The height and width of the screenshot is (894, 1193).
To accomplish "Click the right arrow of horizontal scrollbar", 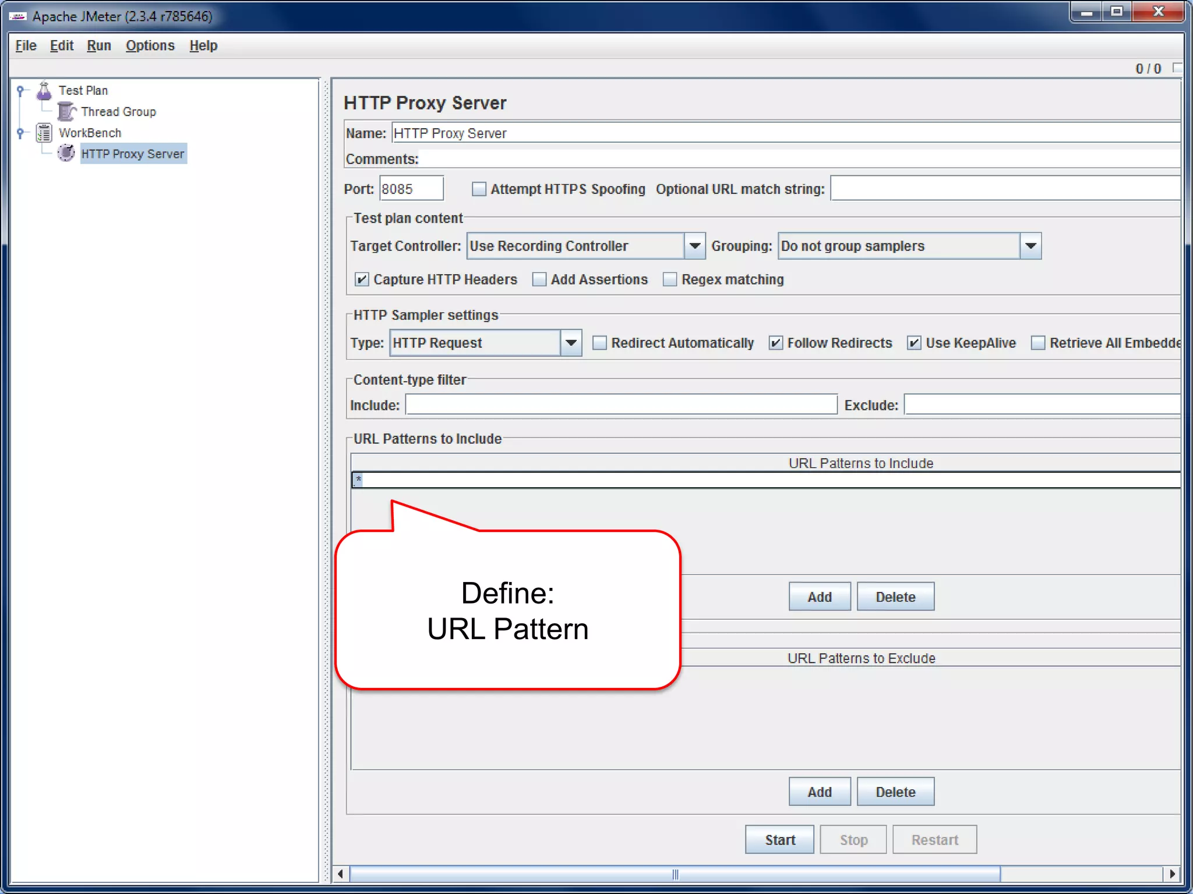I will coord(1171,874).
